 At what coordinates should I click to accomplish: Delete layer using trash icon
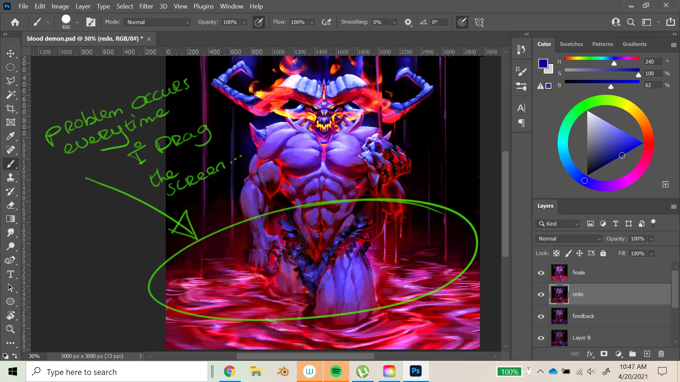[x=661, y=354]
